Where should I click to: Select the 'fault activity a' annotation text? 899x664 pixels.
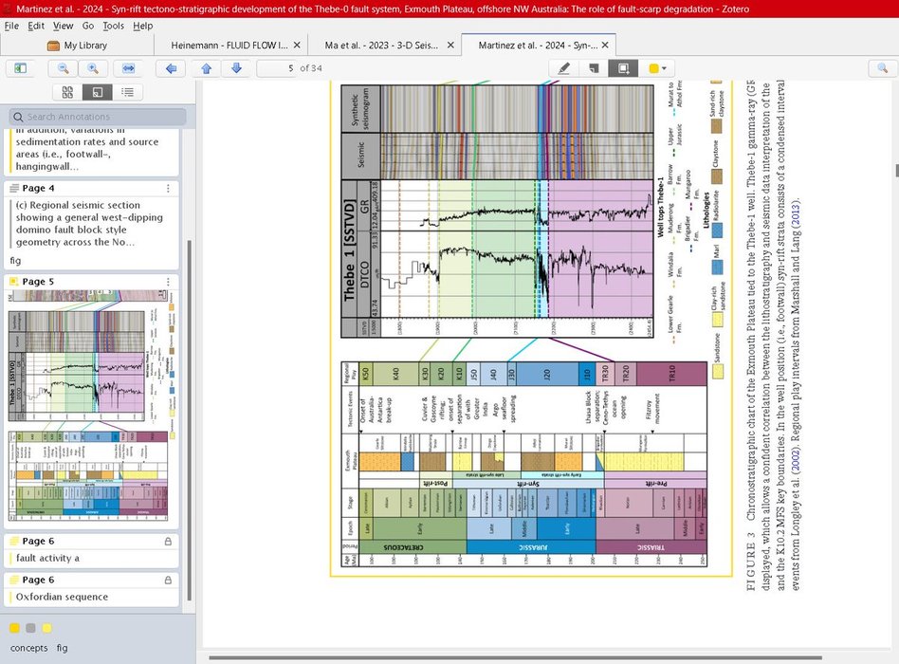click(x=47, y=558)
